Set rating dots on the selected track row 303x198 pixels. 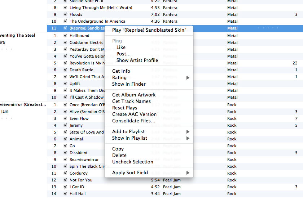[268, 28]
